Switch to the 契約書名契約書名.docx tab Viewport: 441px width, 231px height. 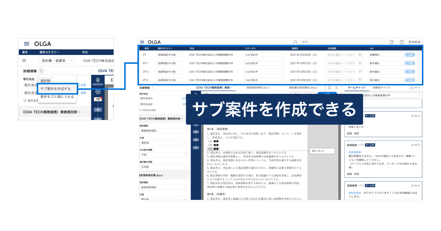303,88
